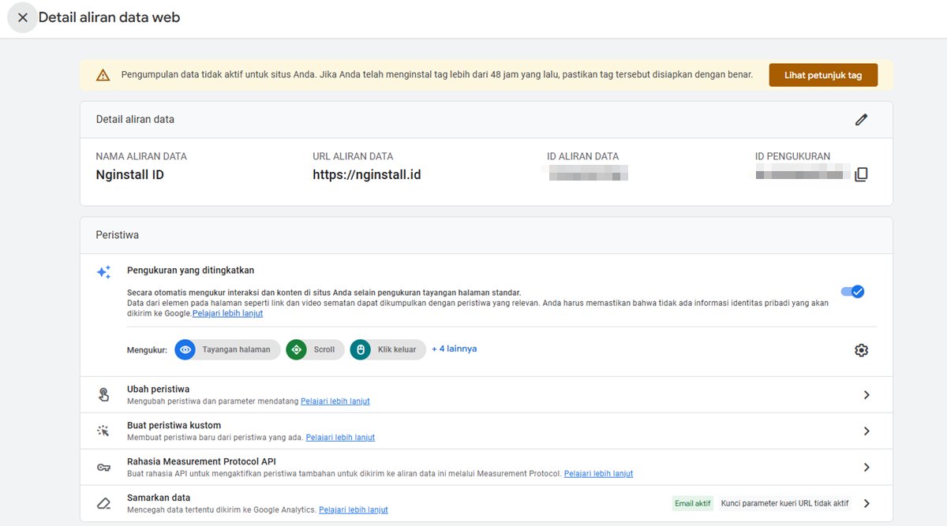This screenshot has height=526, width=947.
Task: Click the Ubah peristiwa hand icon
Action: tap(103, 395)
